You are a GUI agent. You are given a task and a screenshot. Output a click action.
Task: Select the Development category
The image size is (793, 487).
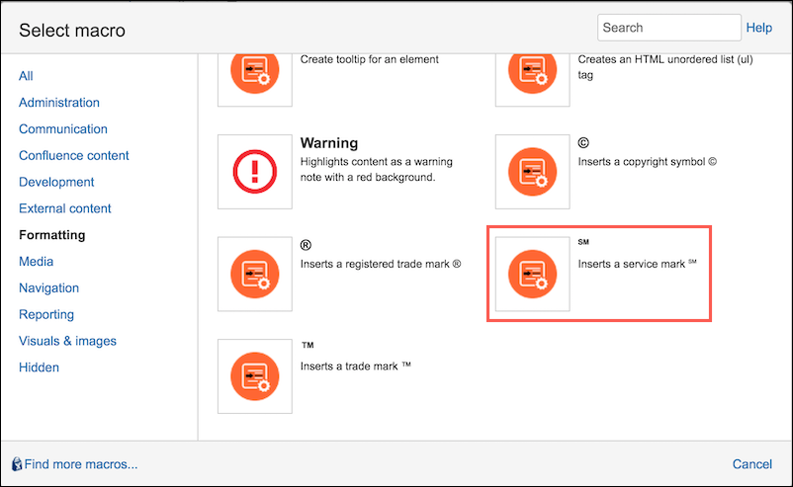pyautogui.click(x=56, y=182)
